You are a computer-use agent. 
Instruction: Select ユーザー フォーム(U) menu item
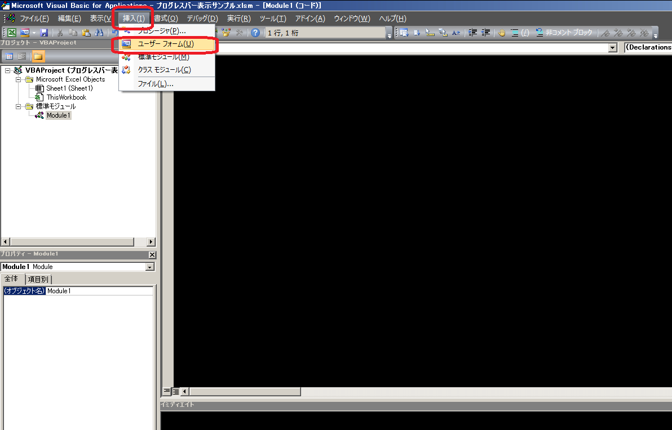pos(167,44)
